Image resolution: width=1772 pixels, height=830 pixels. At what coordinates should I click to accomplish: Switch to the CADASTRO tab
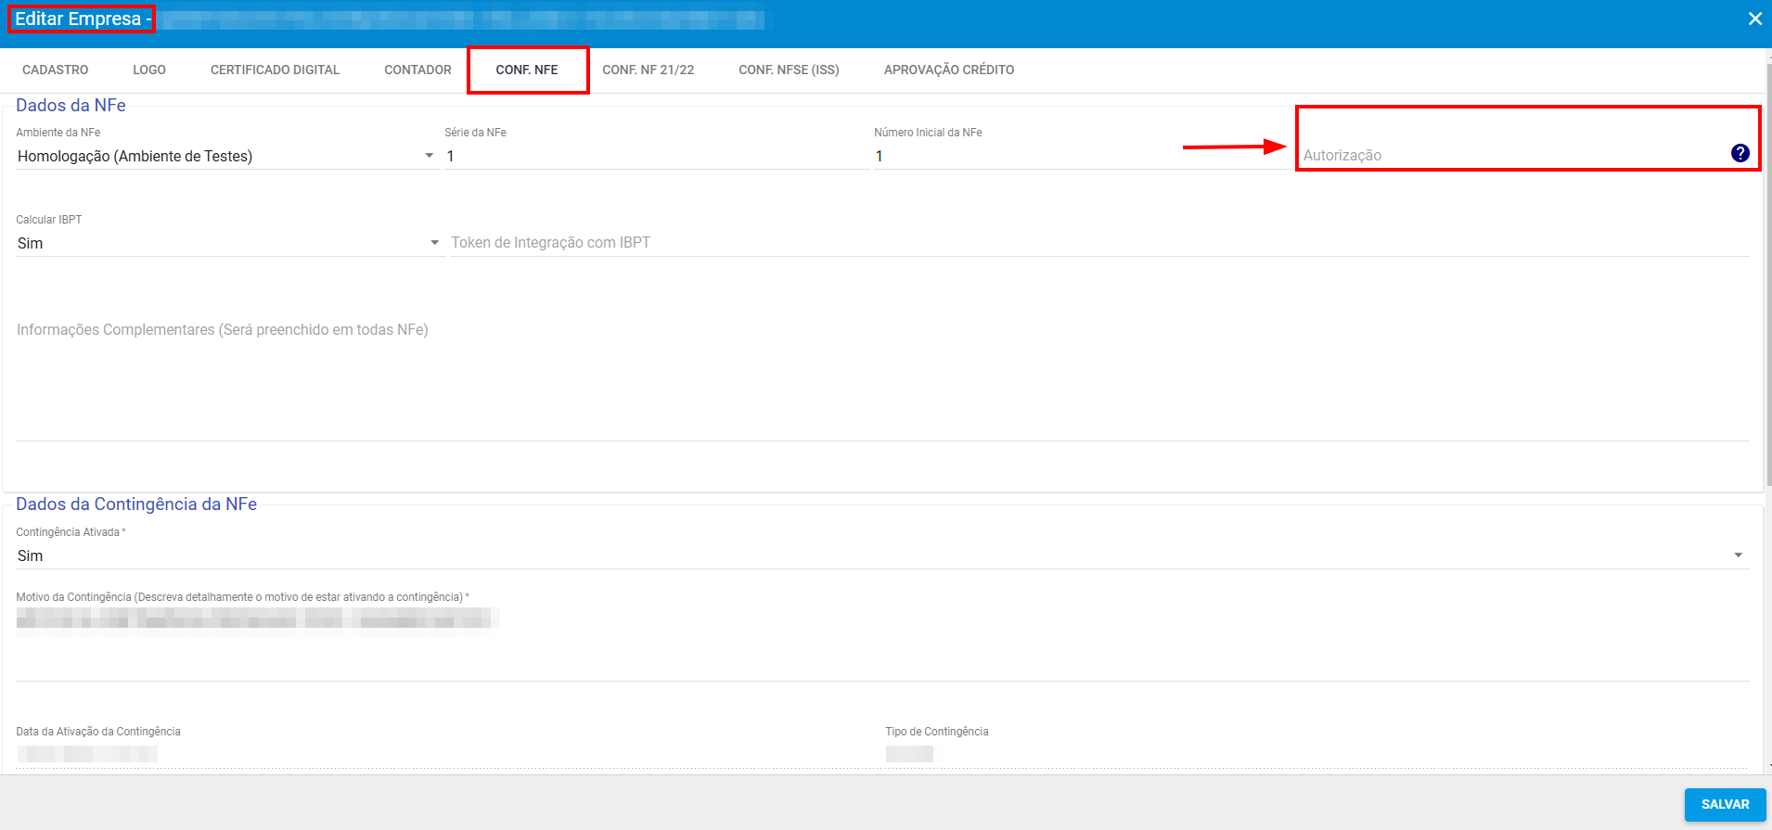[x=56, y=70]
